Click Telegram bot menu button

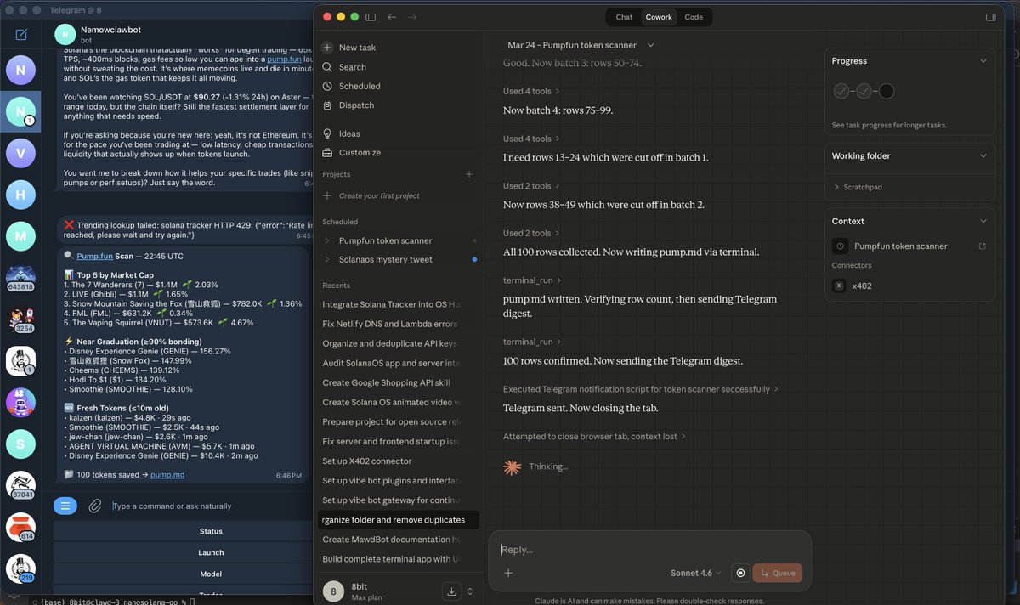(65, 506)
